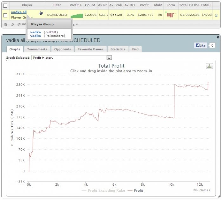Check the vadka all row checkbox
The image size is (222, 200).
(5, 15)
